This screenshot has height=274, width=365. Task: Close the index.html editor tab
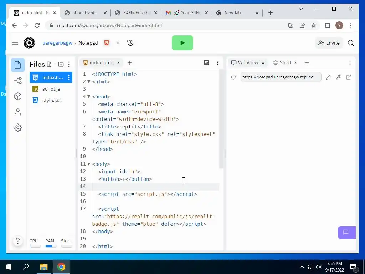[118, 63]
